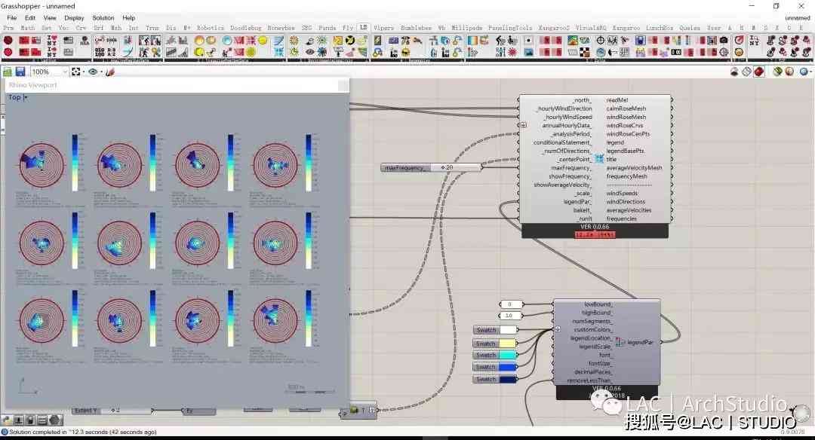This screenshot has height=440, width=815.
Task: Click the red Ladybug component icon in ribbon
Action: (x=8, y=41)
